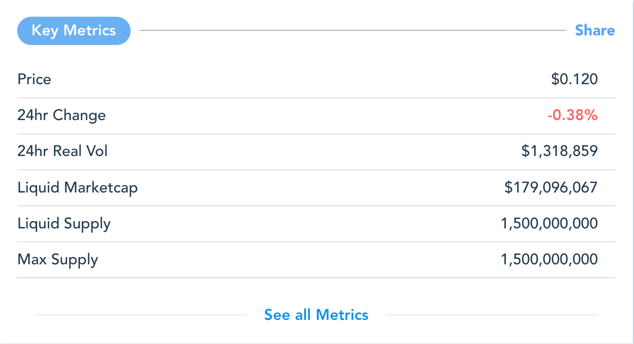Image resolution: width=634 pixels, height=344 pixels.
Task: Click the divider line left of See all Metrics
Action: coord(141,315)
